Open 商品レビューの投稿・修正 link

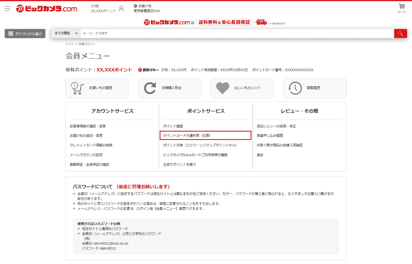[276, 126]
